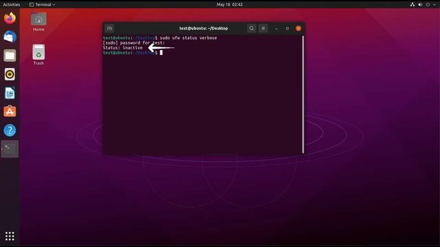This screenshot has width=440, height=247.
Task: Click the terminal scrollbar
Action: pyautogui.click(x=303, y=95)
